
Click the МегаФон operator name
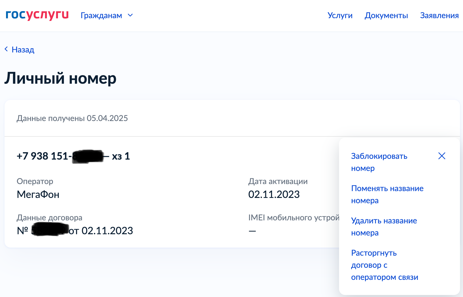tap(38, 194)
